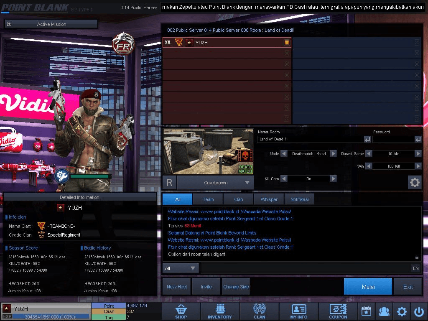Increase Durasi Game value
The width and height of the screenshot is (428, 321).
point(418,154)
